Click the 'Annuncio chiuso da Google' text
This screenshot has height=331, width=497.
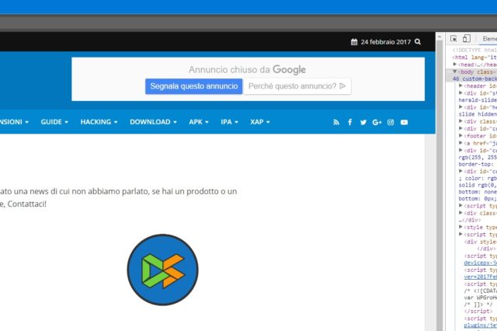(x=247, y=69)
